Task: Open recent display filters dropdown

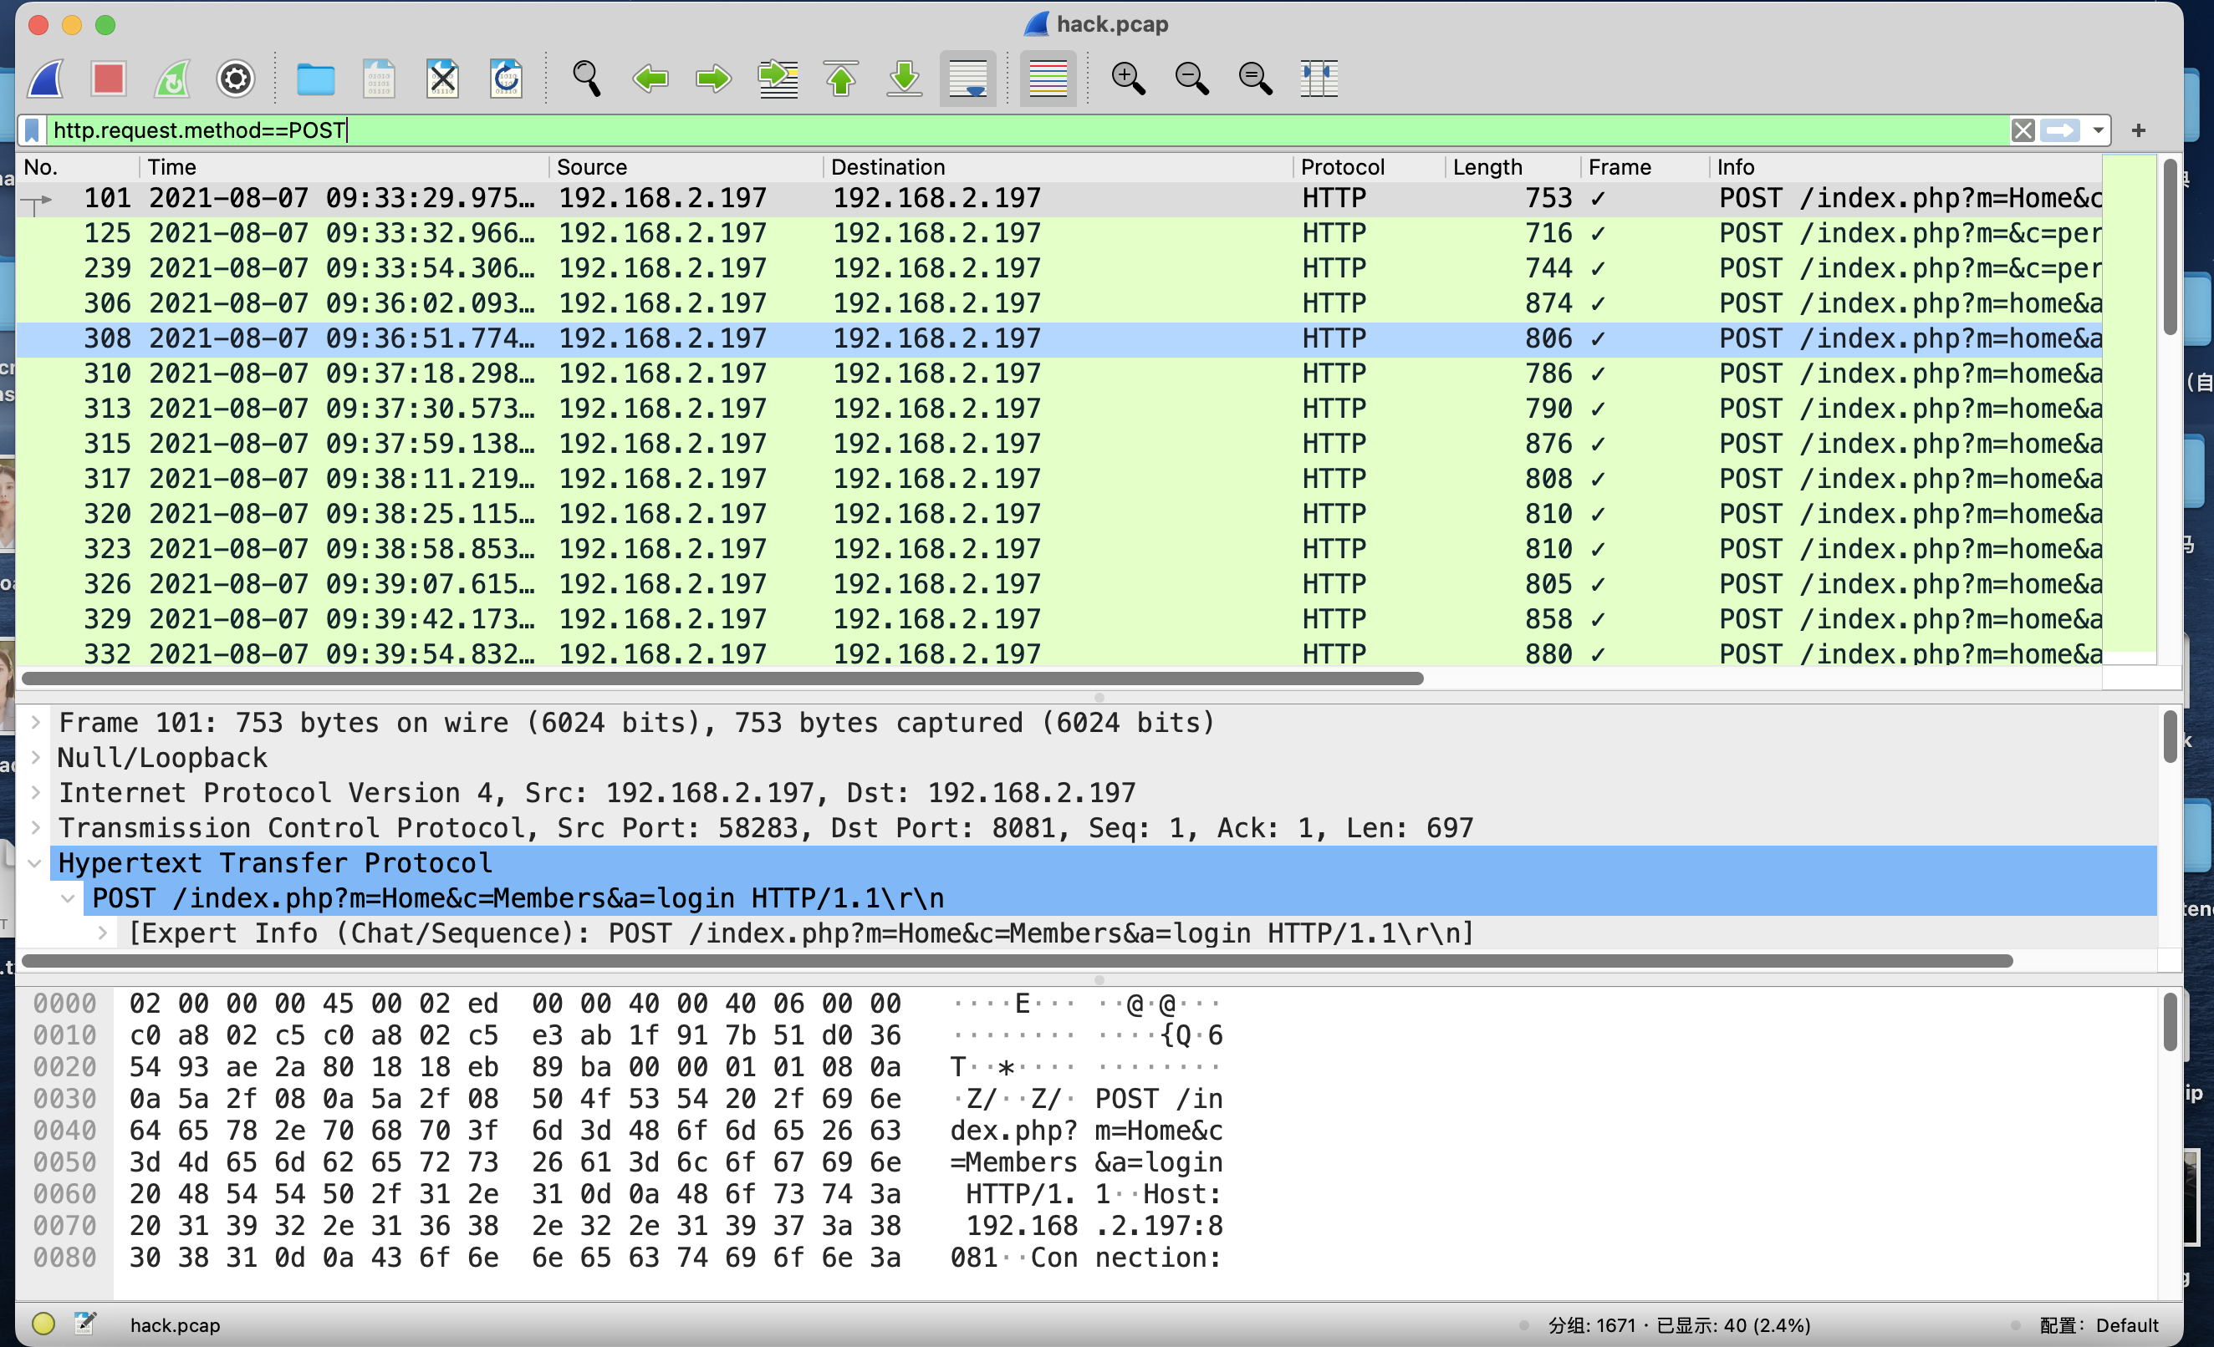Action: click(x=2098, y=131)
